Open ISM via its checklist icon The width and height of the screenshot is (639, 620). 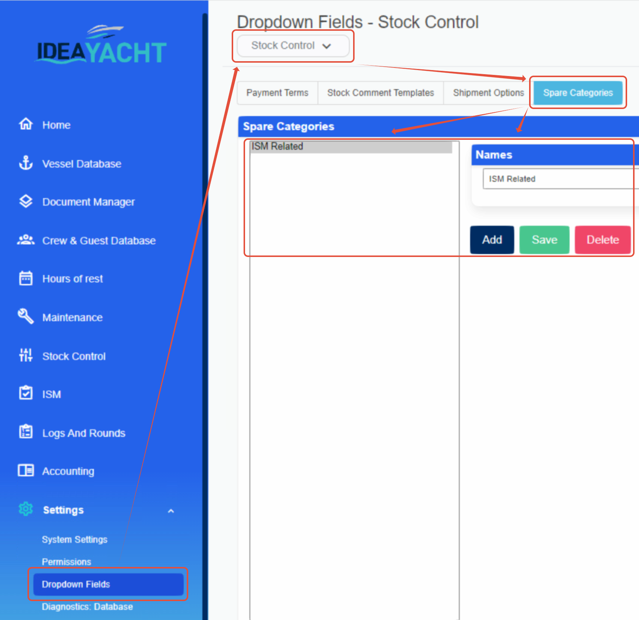tap(25, 394)
